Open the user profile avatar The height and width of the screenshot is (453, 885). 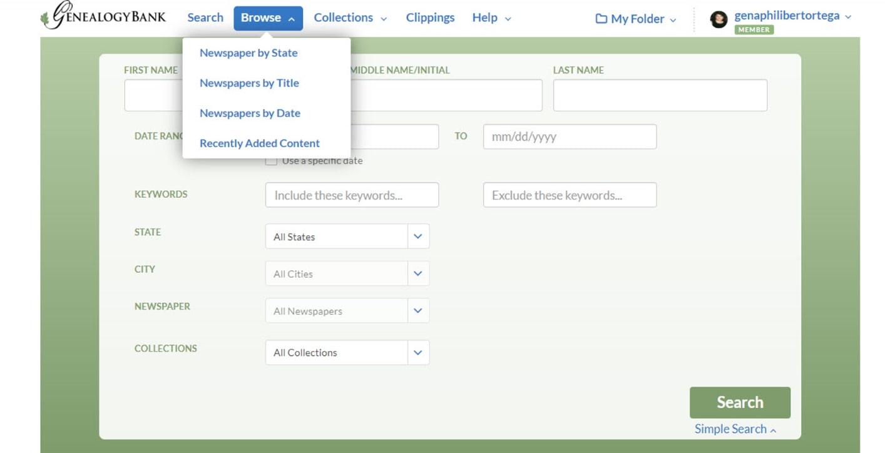[x=719, y=19]
